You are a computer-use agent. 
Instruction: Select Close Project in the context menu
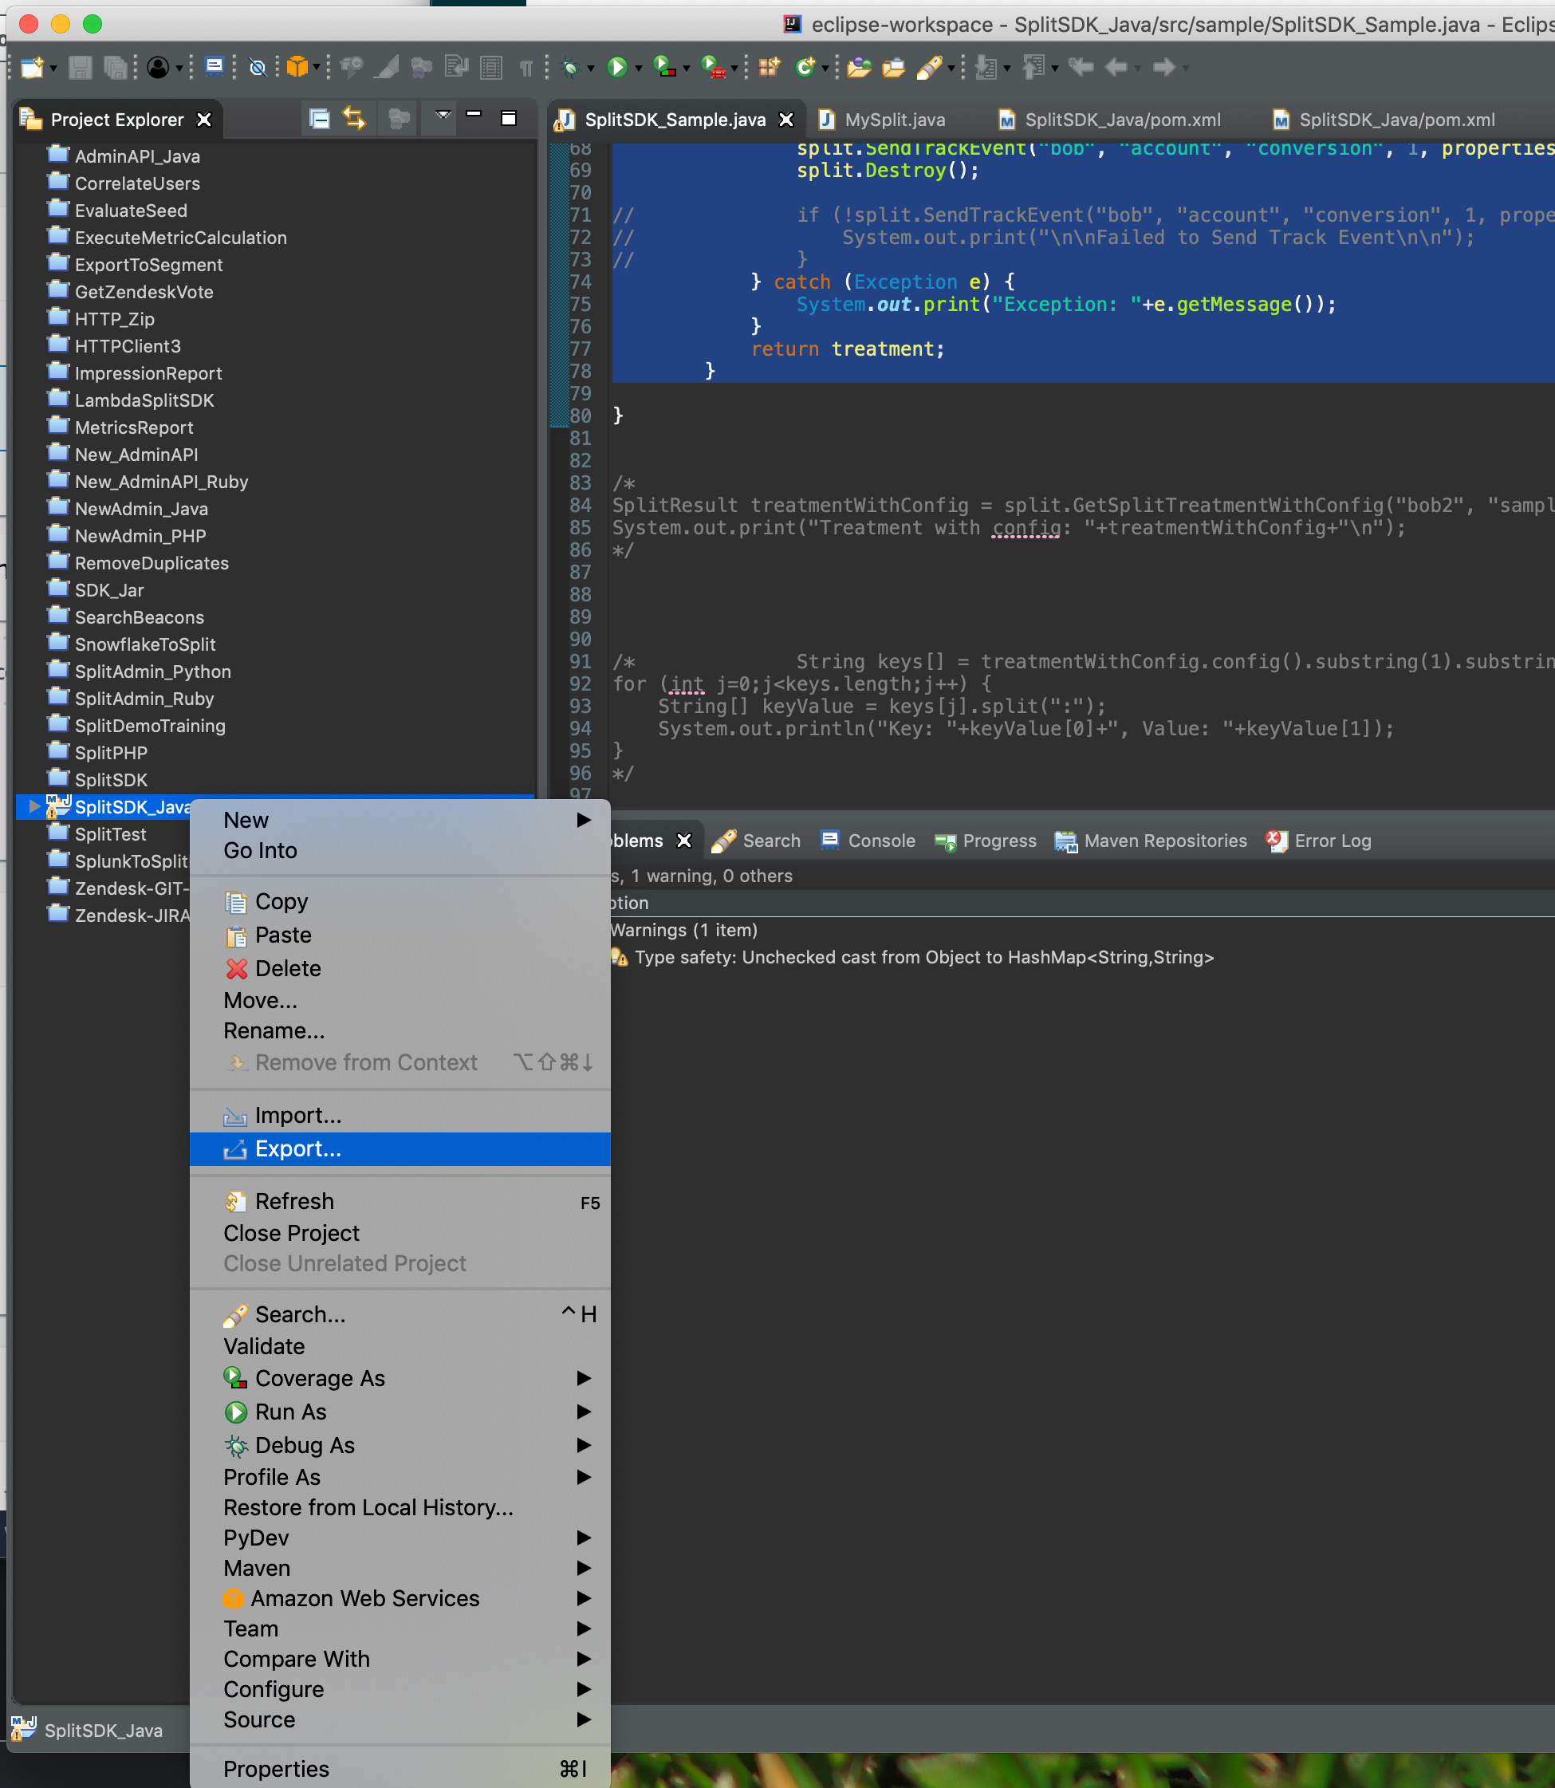pos(291,1232)
